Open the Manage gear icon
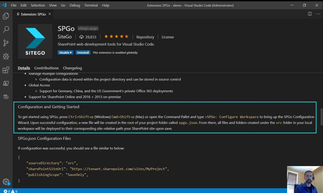 point(6,181)
